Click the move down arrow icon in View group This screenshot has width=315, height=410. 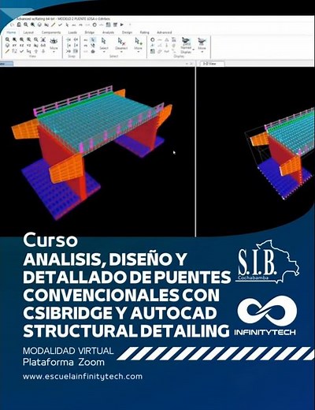click(43, 51)
